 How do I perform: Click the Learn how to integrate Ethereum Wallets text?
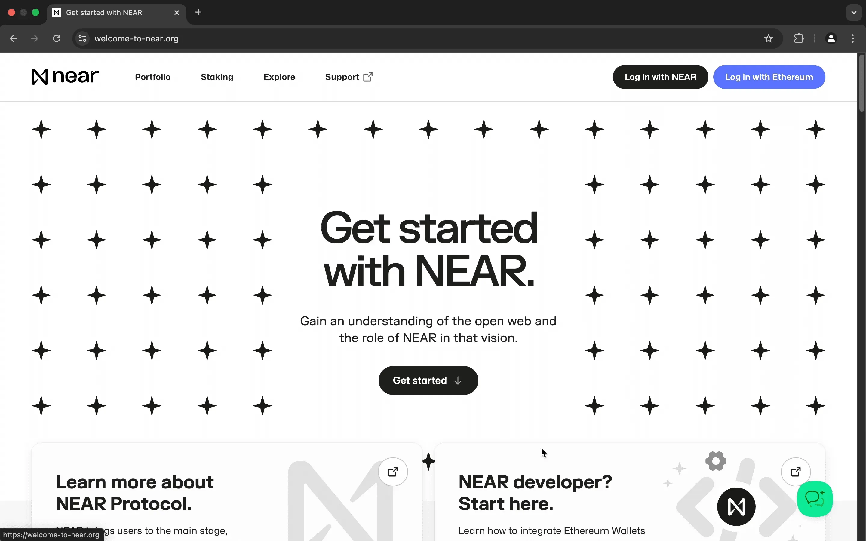tap(552, 531)
